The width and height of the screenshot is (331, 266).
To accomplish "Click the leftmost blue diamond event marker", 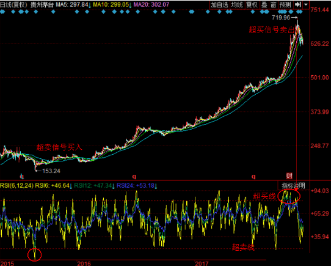I will [x=2, y=12].
